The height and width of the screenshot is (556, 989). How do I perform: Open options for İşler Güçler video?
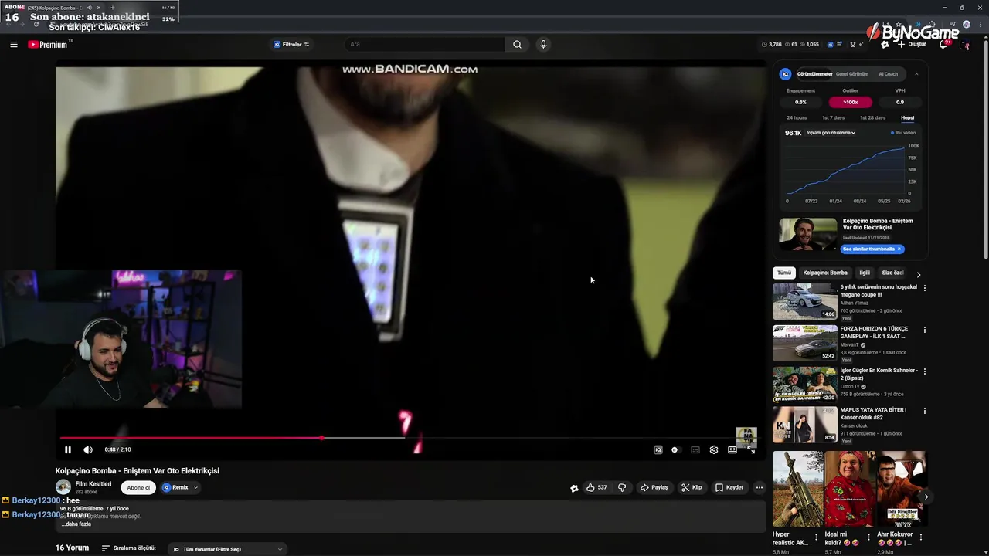coord(925,371)
